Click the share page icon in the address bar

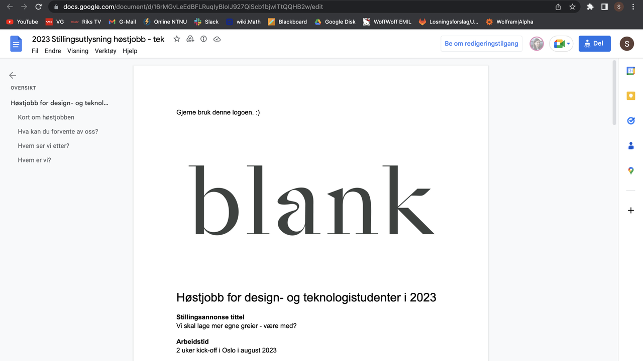click(x=558, y=7)
